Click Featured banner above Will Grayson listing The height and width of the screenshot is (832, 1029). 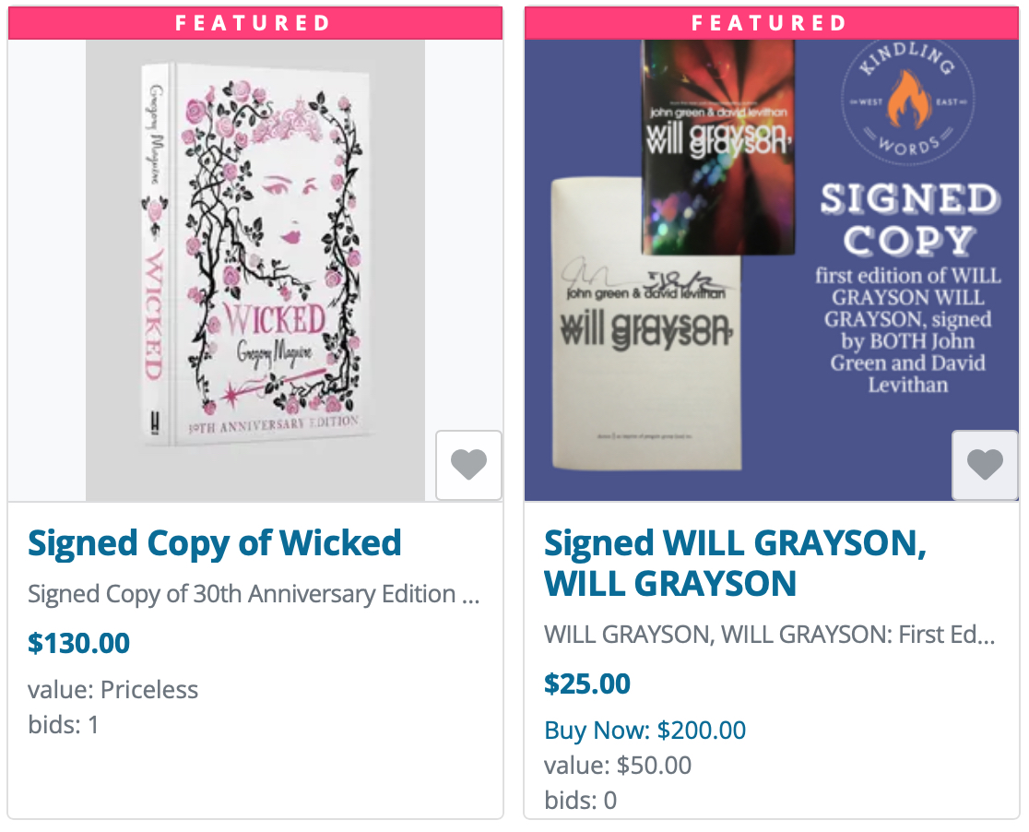(771, 23)
